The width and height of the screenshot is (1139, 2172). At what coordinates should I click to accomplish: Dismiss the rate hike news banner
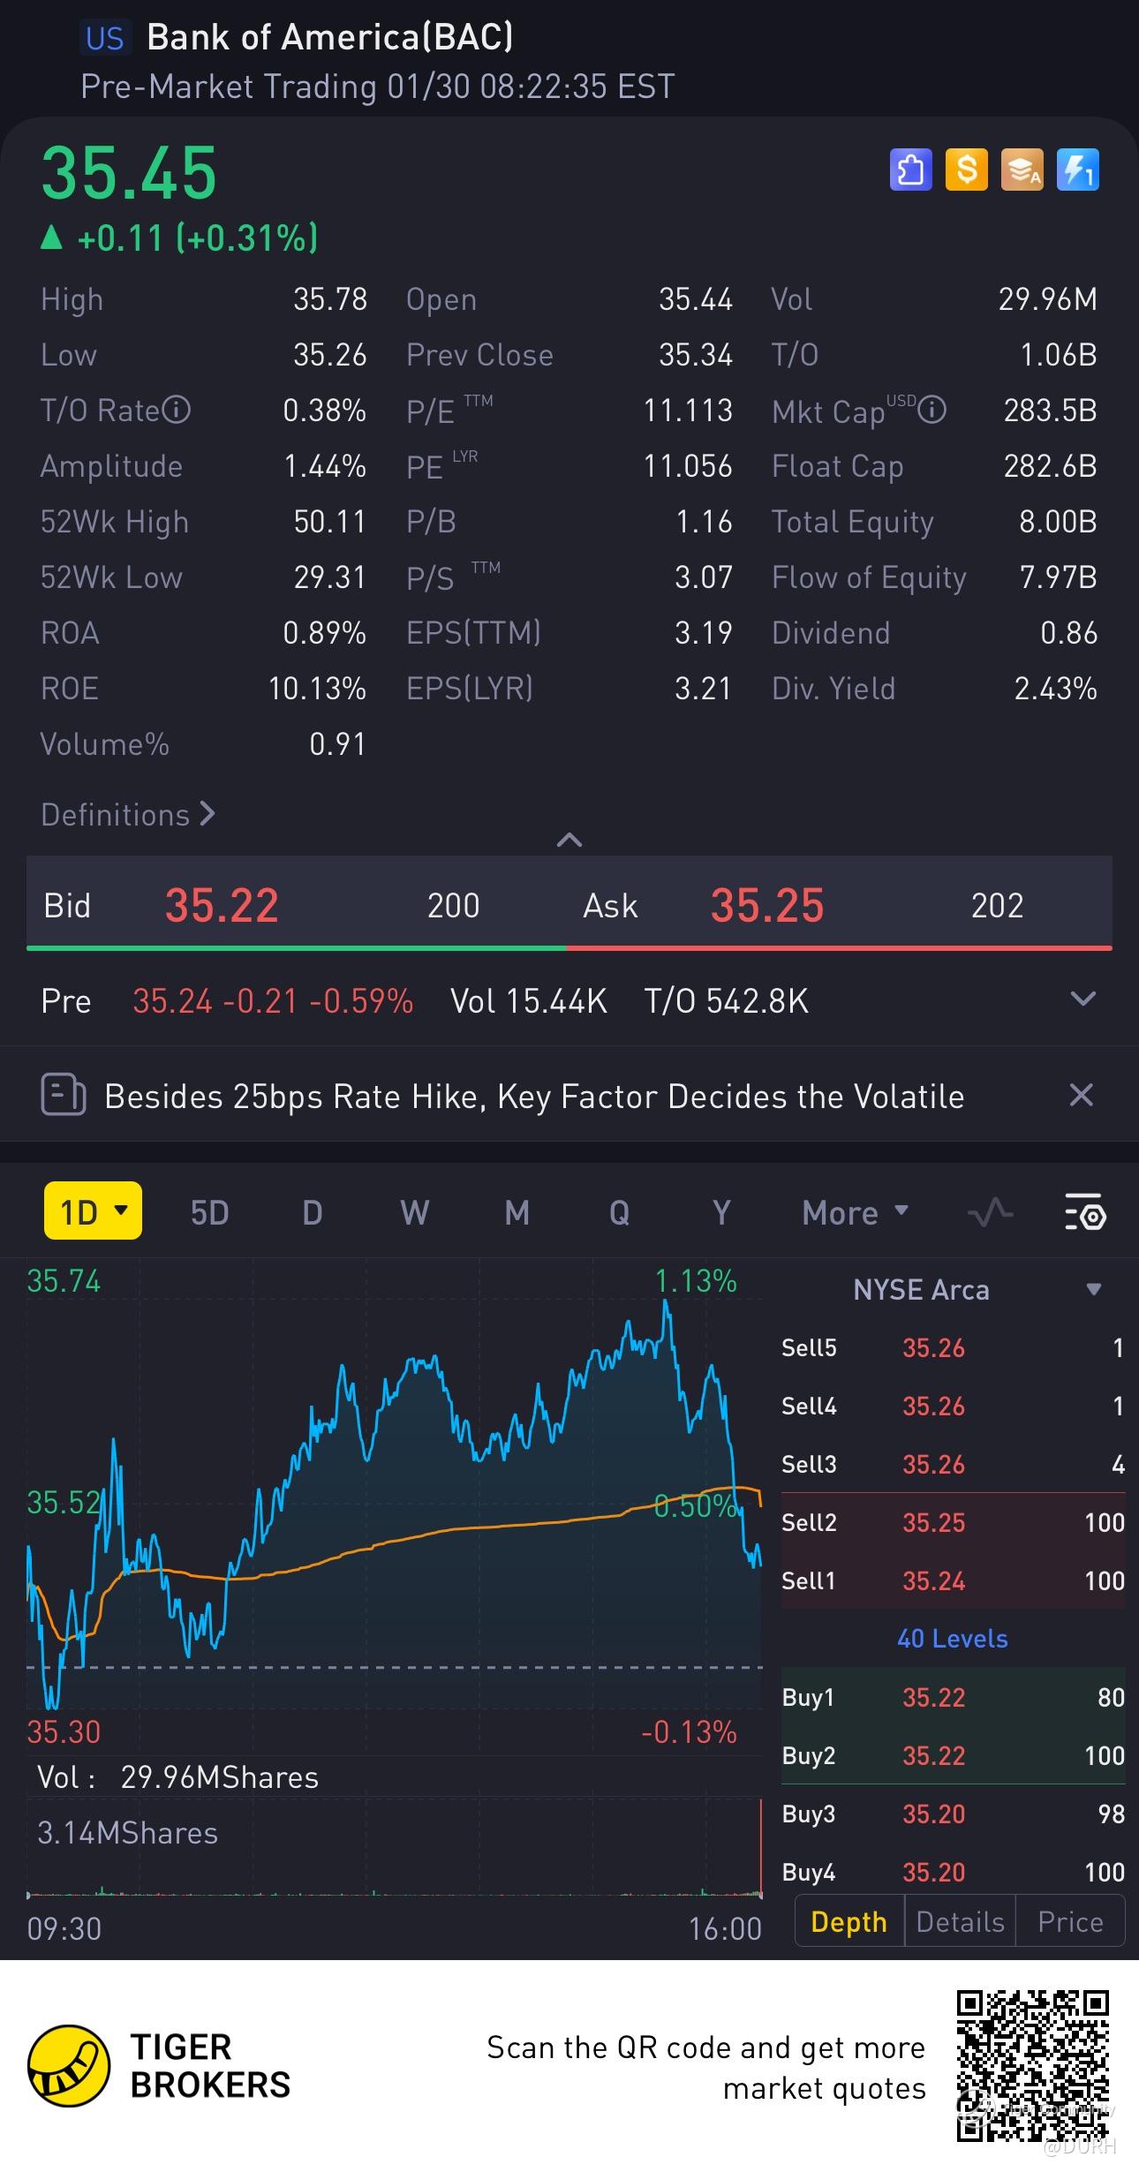click(x=1081, y=1095)
